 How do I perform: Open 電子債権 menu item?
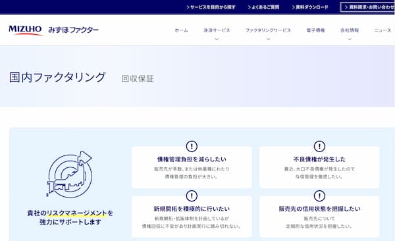point(315,30)
